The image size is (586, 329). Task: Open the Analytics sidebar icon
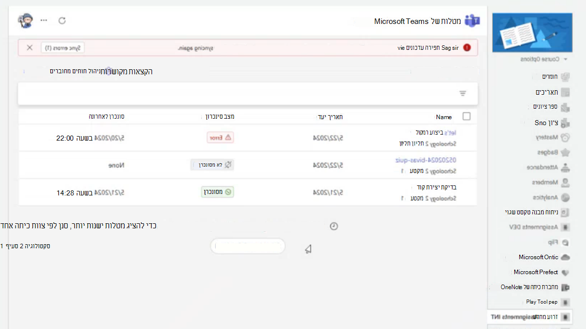[x=566, y=197]
